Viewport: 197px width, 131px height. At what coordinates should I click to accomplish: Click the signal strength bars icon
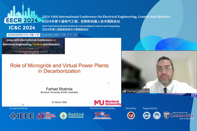pyautogui.click(x=124, y=91)
